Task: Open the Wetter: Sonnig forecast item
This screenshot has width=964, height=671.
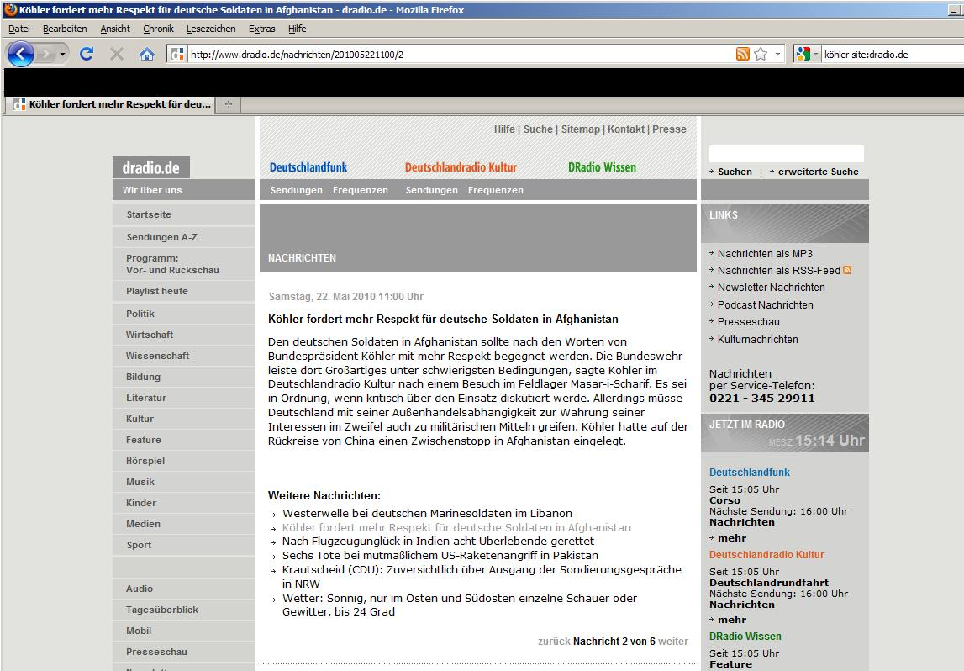Action: [x=459, y=605]
